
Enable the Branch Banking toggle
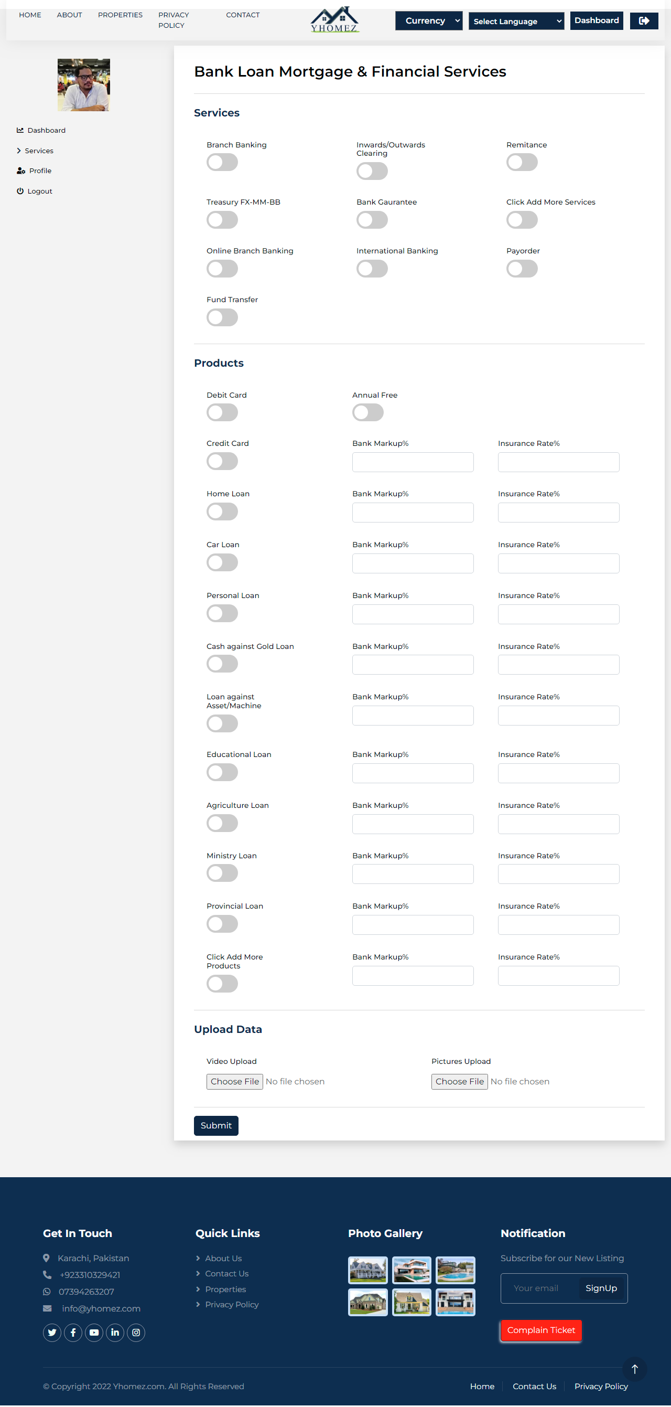click(222, 162)
